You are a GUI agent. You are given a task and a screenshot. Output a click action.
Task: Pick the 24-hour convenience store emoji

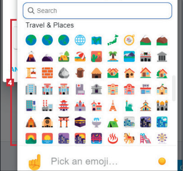coord(146,89)
